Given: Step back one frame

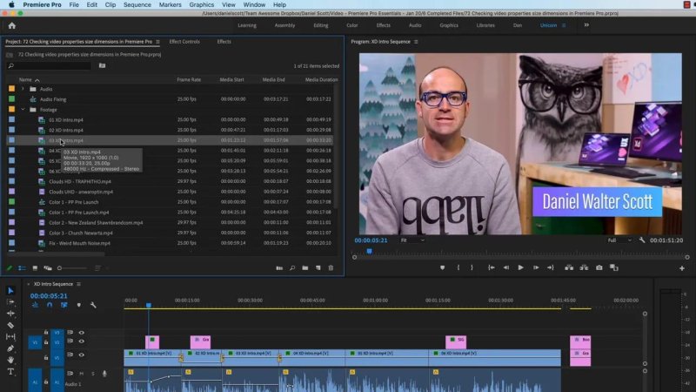Looking at the screenshot, I should coord(506,267).
